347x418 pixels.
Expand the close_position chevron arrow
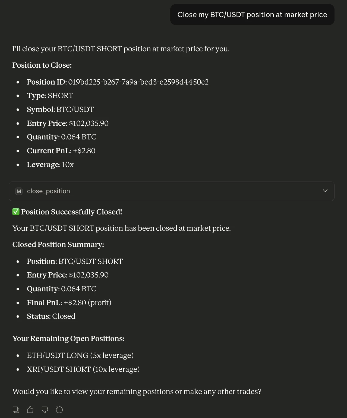pyautogui.click(x=325, y=191)
